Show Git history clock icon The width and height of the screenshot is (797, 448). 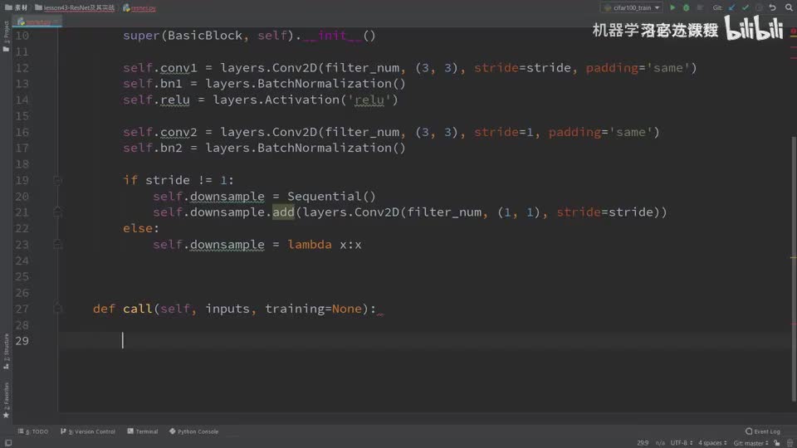pyautogui.click(x=759, y=7)
